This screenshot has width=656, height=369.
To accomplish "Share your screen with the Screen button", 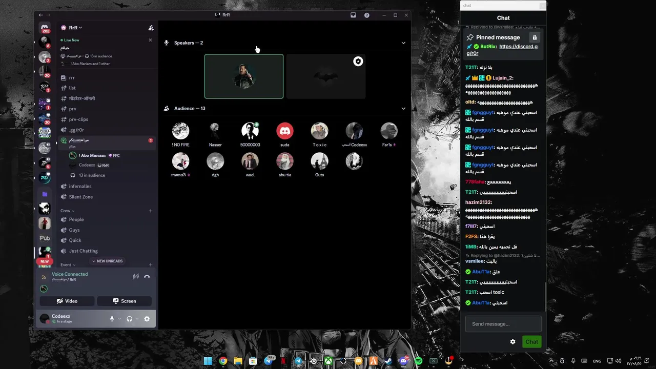I will (124, 301).
